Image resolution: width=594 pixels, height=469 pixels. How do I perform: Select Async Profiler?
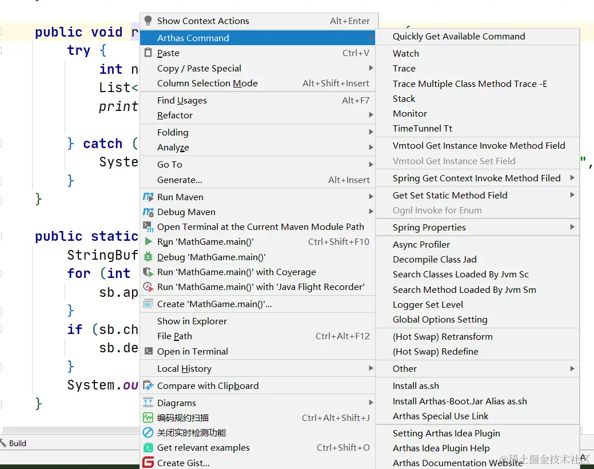coord(478,245)
